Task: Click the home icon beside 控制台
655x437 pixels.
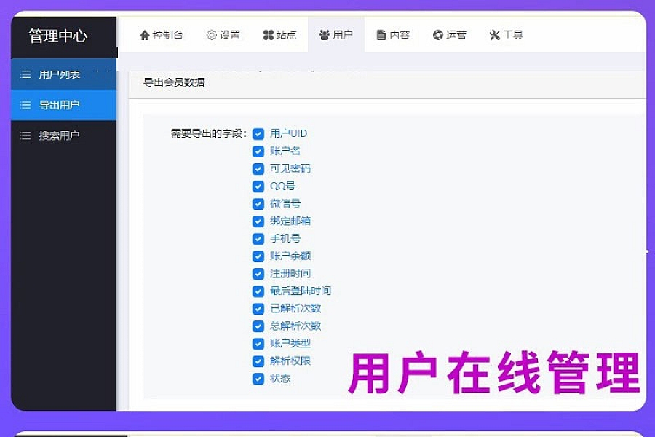Action: [x=145, y=35]
